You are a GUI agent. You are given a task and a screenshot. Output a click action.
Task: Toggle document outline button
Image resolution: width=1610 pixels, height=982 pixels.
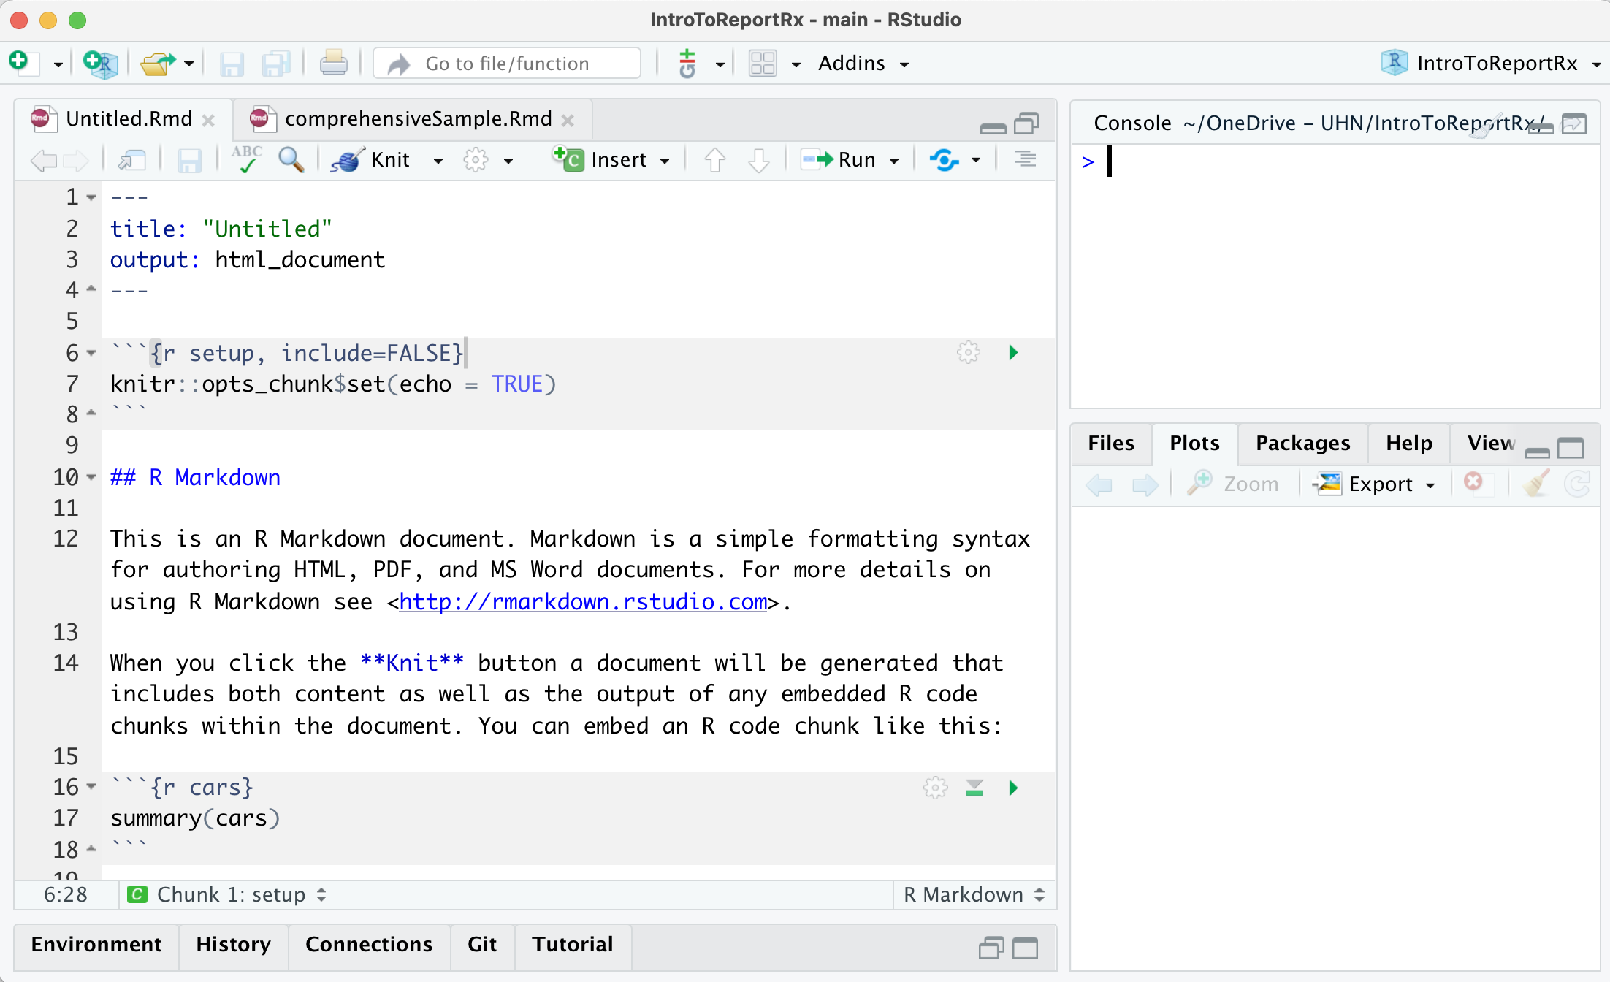(x=1026, y=159)
